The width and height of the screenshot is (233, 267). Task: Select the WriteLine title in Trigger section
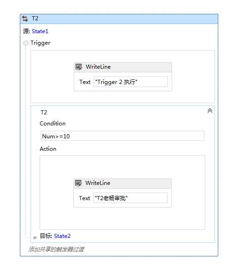point(98,67)
